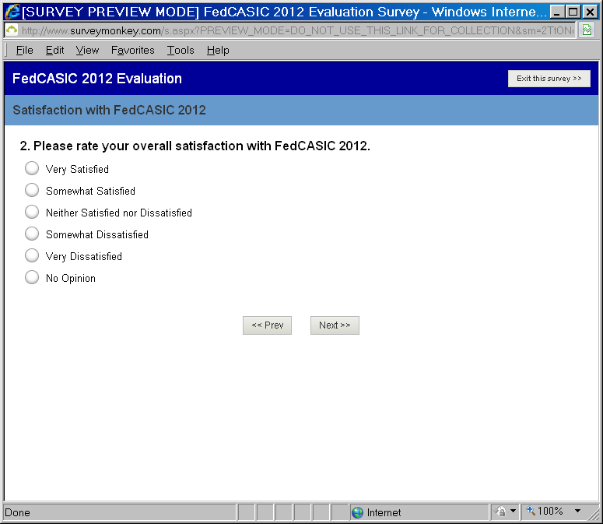This screenshot has width=603, height=524.
Task: Click the Satisfaction with FedCASIC 2012 heading
Action: (x=109, y=110)
